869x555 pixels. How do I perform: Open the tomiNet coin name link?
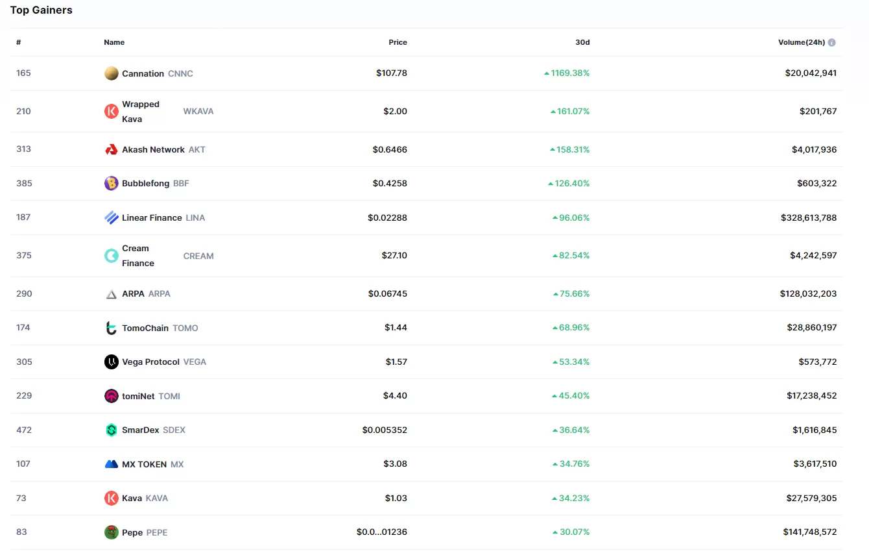click(138, 396)
